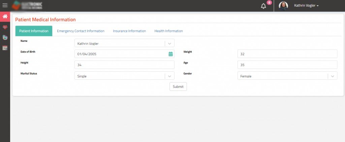The width and height of the screenshot is (345, 142).
Task: Expand the Gender dropdown
Action: 333,76
